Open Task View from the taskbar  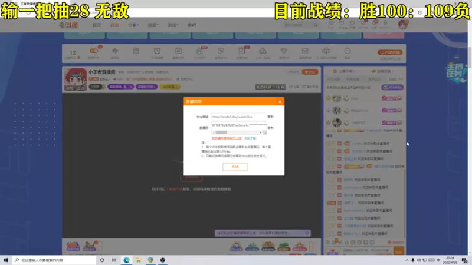click(114, 260)
